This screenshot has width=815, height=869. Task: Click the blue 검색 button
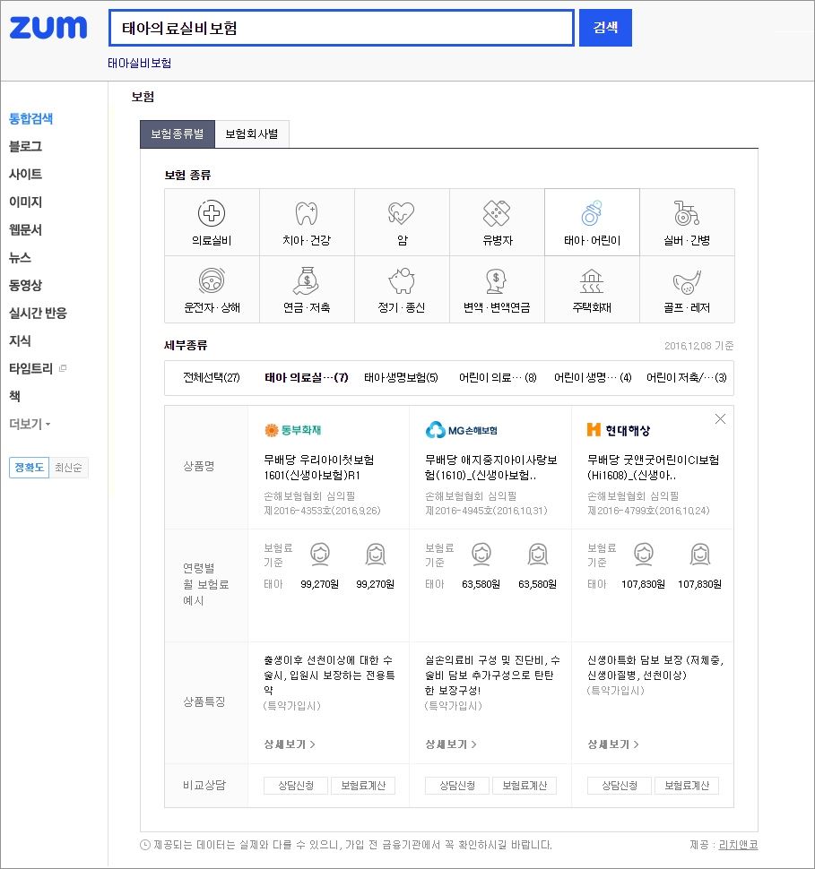[x=605, y=28]
